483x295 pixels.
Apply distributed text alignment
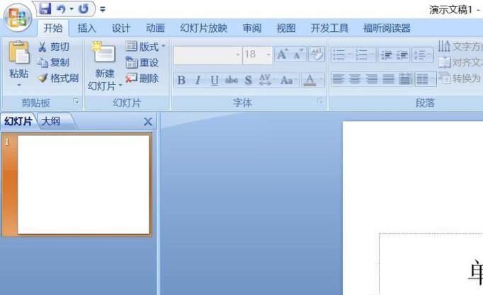[405, 79]
